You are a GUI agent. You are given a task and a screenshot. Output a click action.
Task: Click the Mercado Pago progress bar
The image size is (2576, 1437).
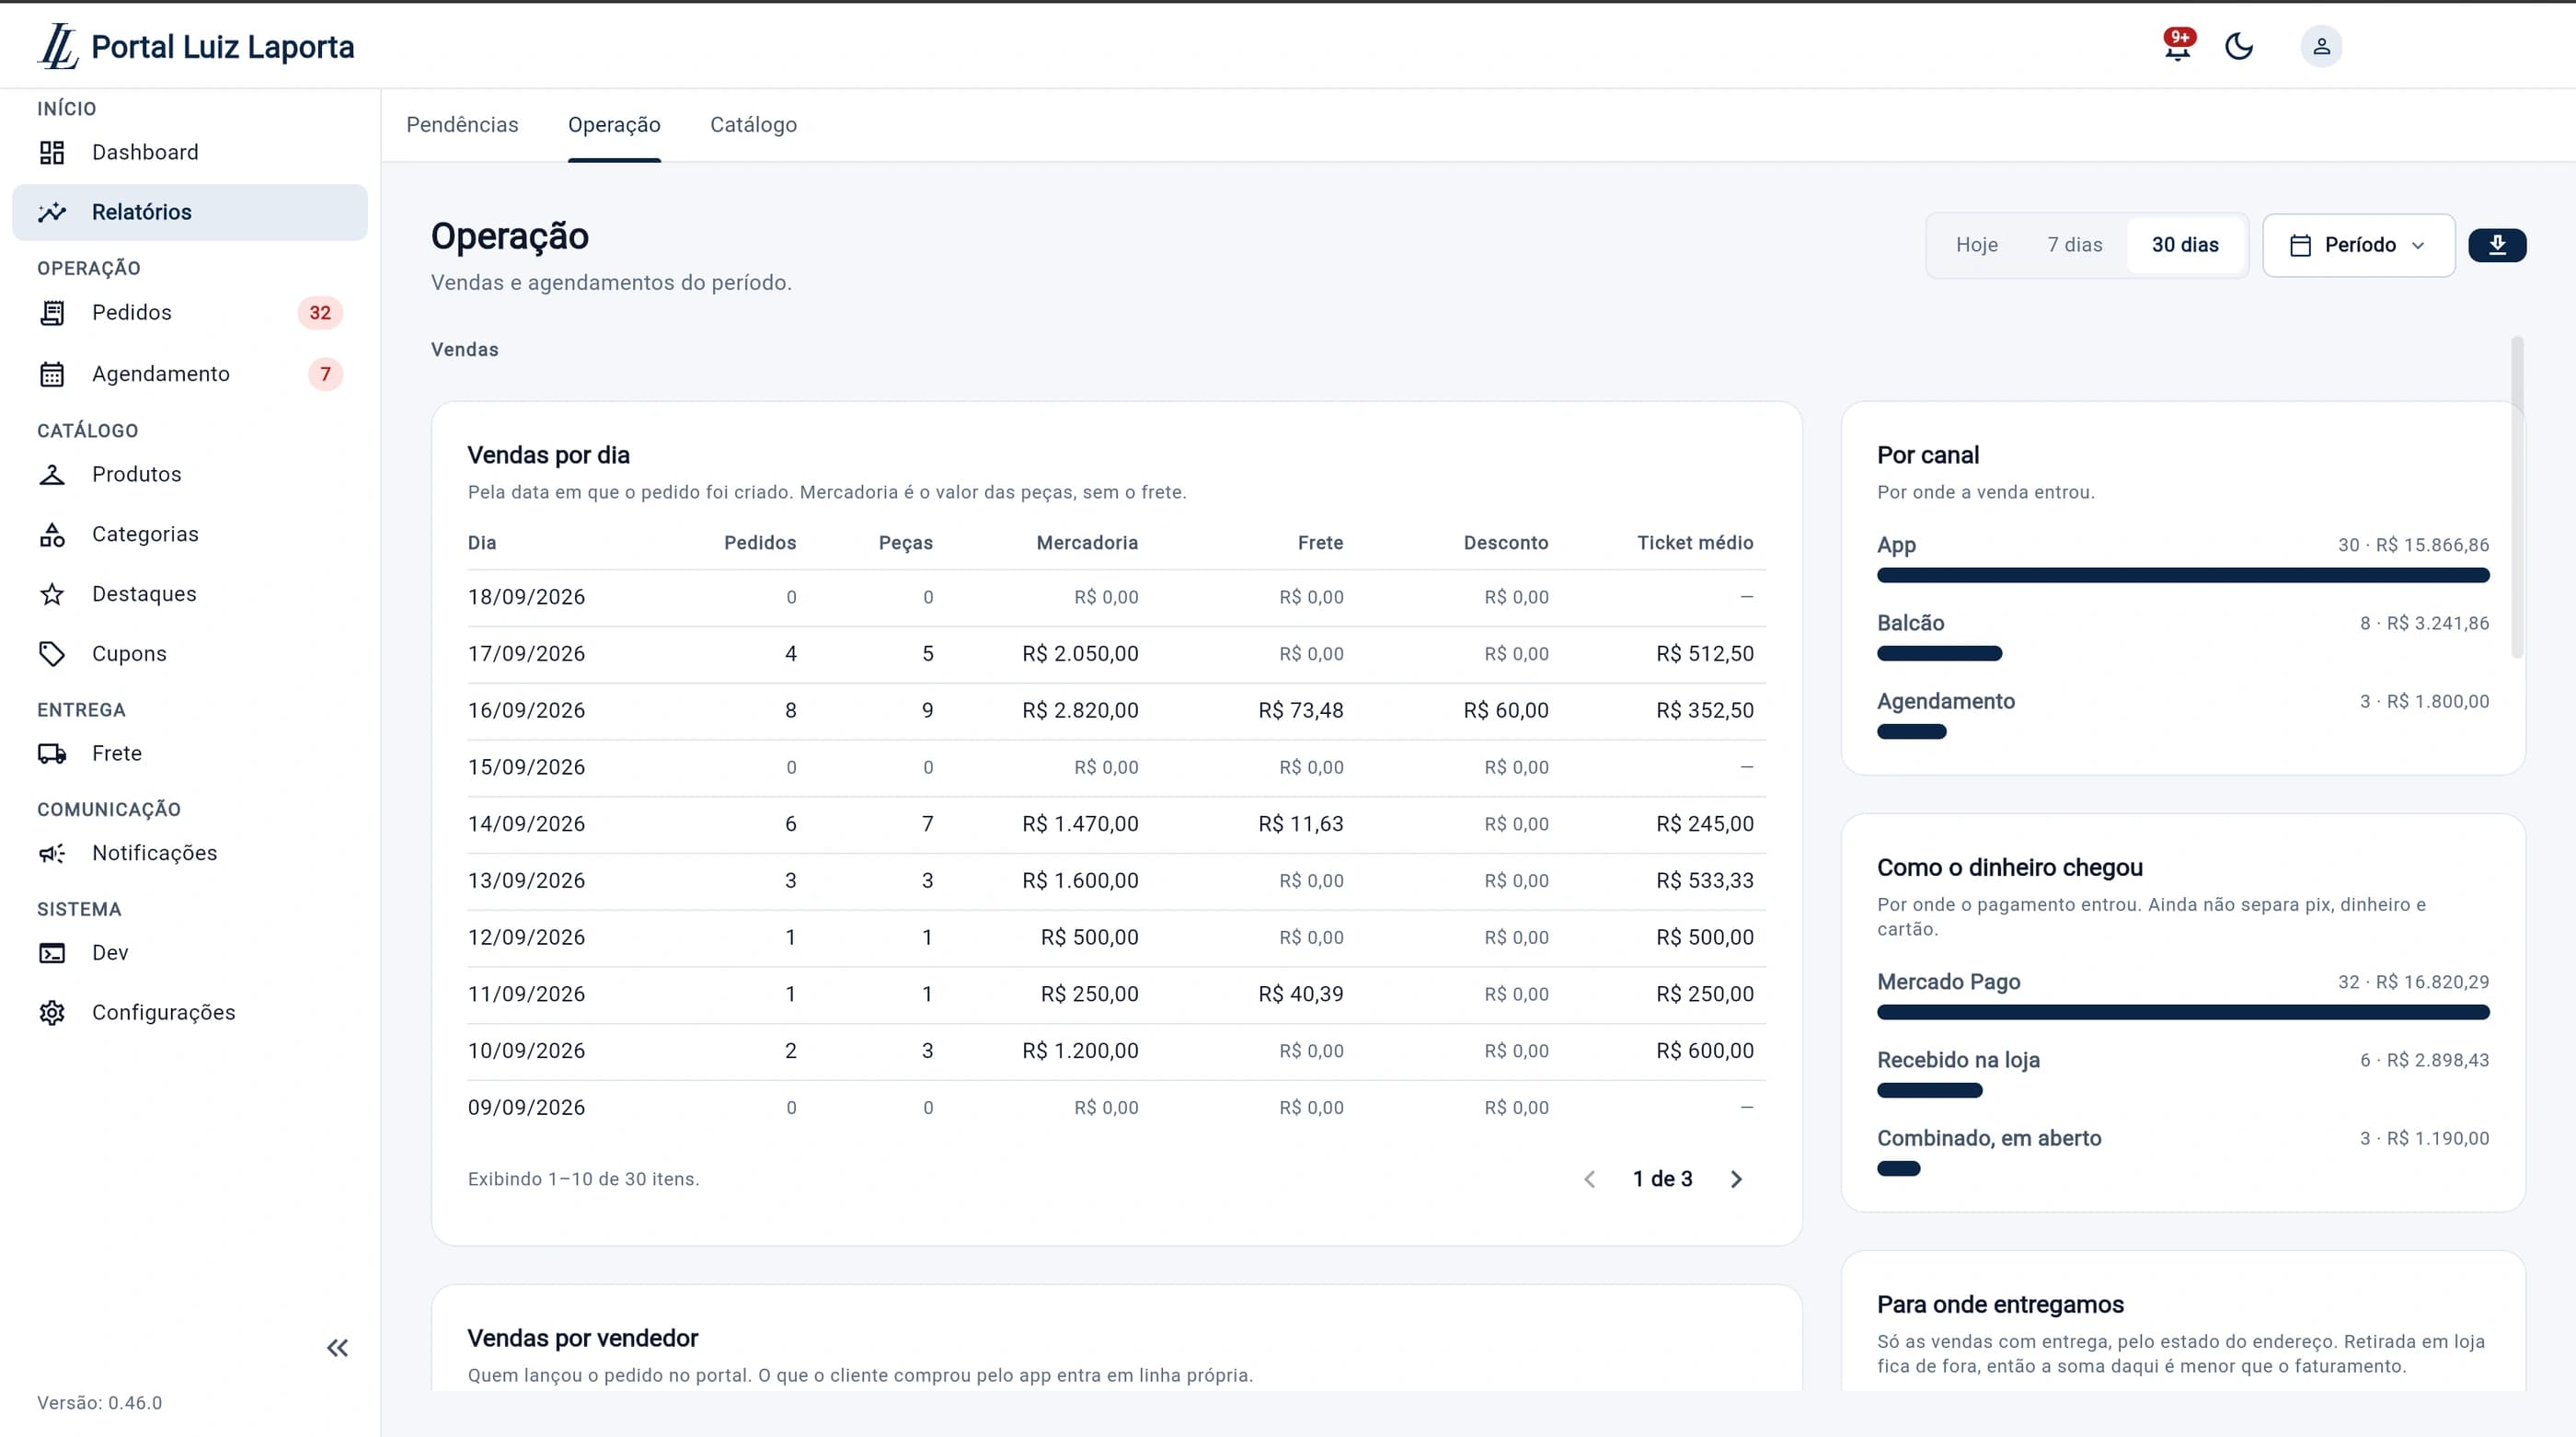[2183, 1012]
